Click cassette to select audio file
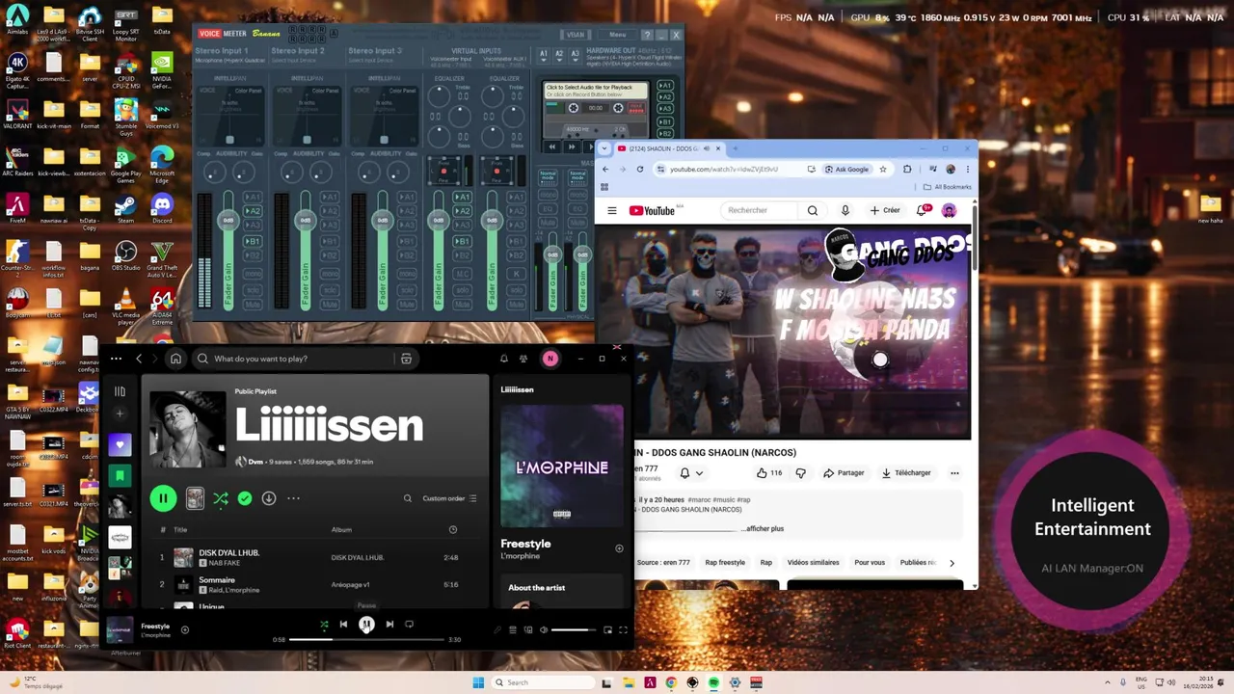 [x=595, y=91]
